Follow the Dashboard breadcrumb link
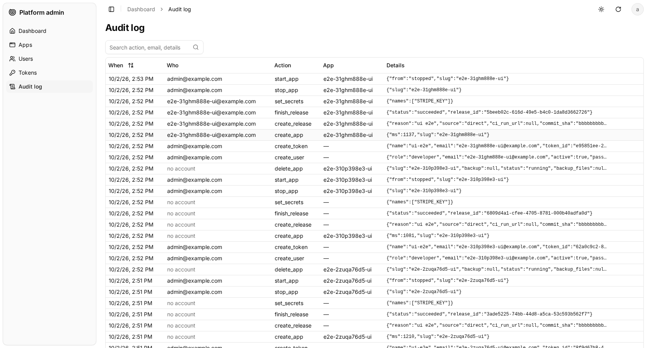Screen dimensions: 650x348 [141, 9]
